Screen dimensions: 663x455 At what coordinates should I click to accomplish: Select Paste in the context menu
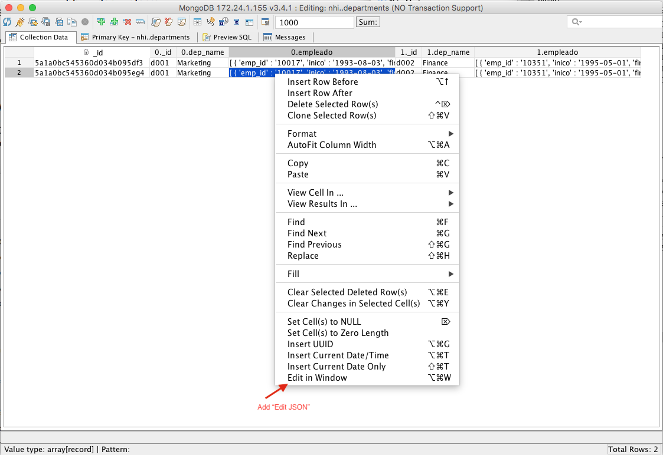[x=367, y=174]
